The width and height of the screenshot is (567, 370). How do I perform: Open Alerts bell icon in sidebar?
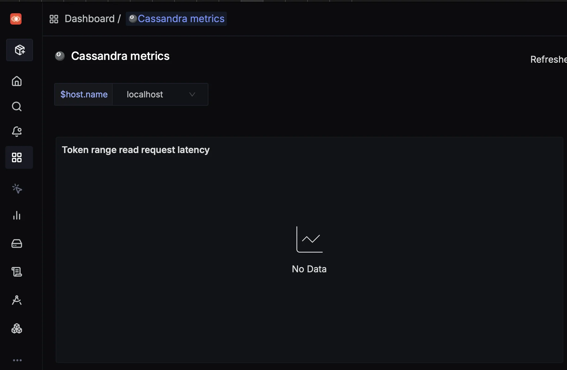(x=17, y=132)
